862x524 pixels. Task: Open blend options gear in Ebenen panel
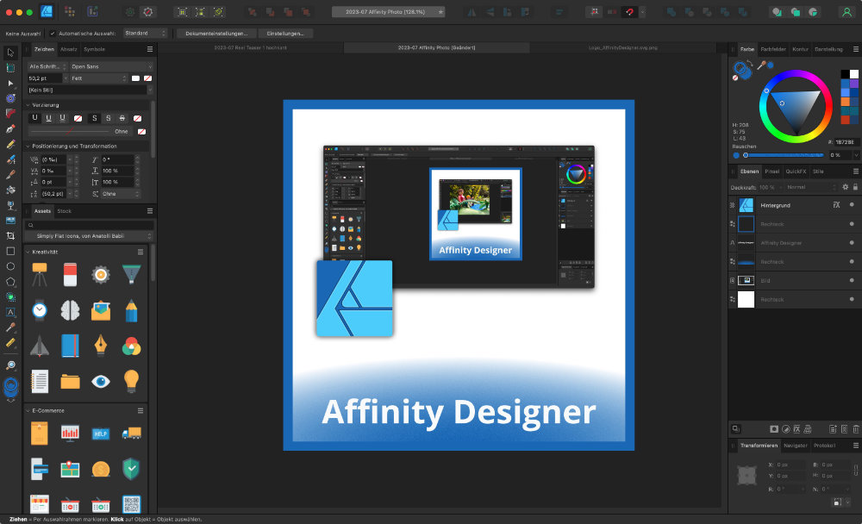click(846, 187)
